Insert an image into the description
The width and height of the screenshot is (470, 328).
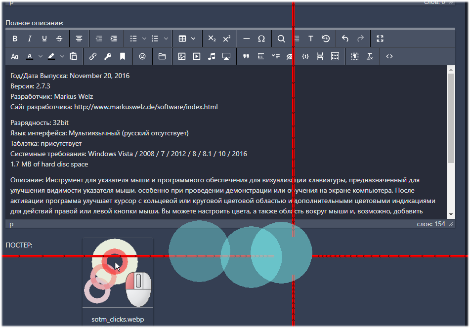click(x=182, y=57)
